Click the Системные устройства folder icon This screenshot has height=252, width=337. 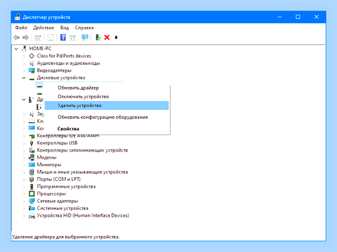32,208
